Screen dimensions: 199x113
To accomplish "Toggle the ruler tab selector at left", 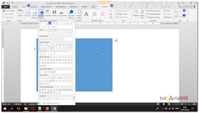I will [x=3, y=23].
